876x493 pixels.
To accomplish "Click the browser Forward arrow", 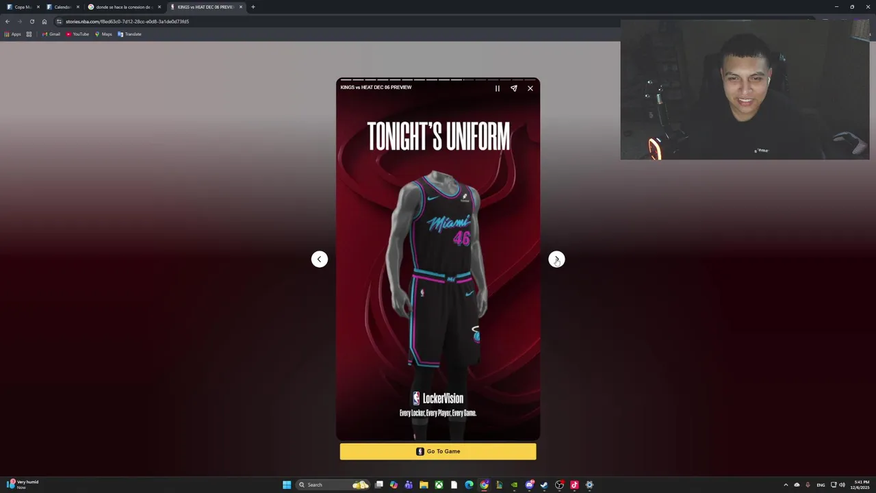I will (x=19, y=21).
